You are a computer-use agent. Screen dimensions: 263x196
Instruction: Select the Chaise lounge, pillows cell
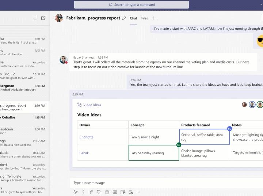pyautogui.click(x=205, y=153)
